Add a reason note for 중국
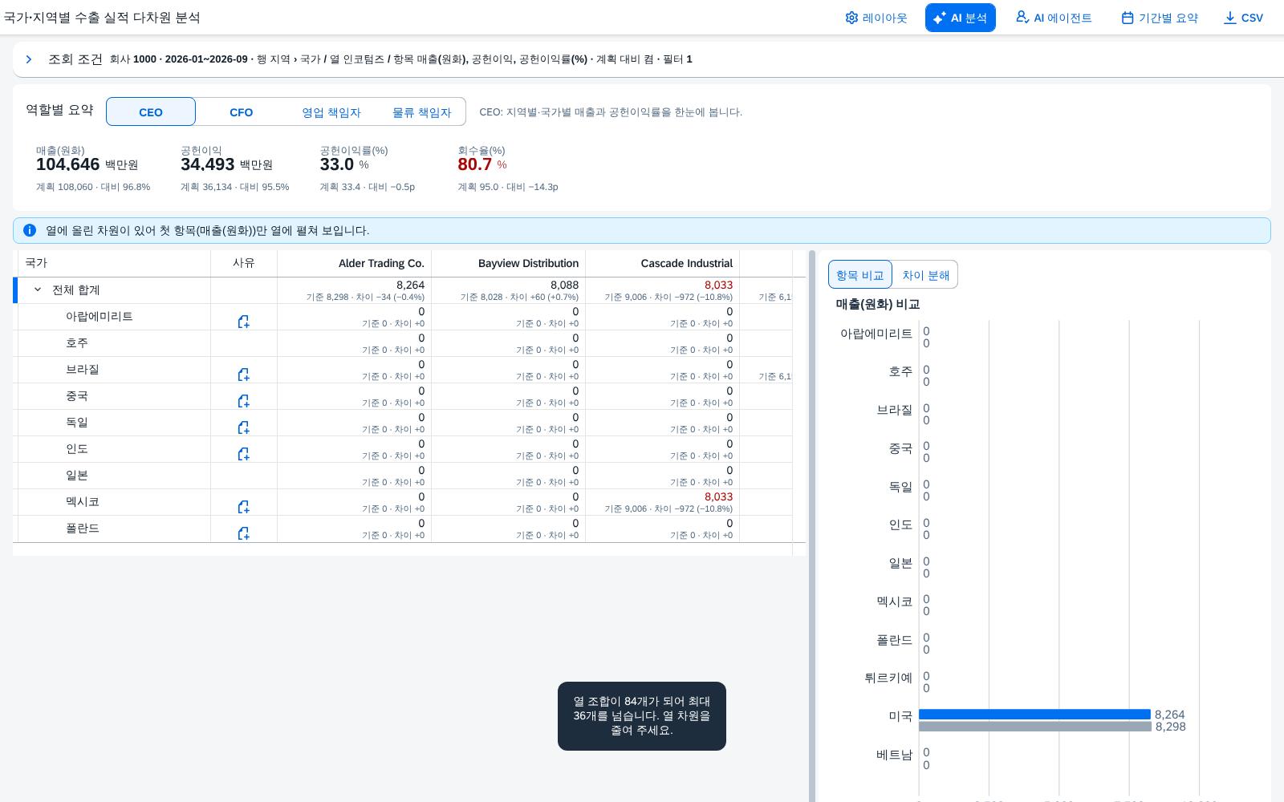Screen dimensions: 1284x802 tap(243, 401)
